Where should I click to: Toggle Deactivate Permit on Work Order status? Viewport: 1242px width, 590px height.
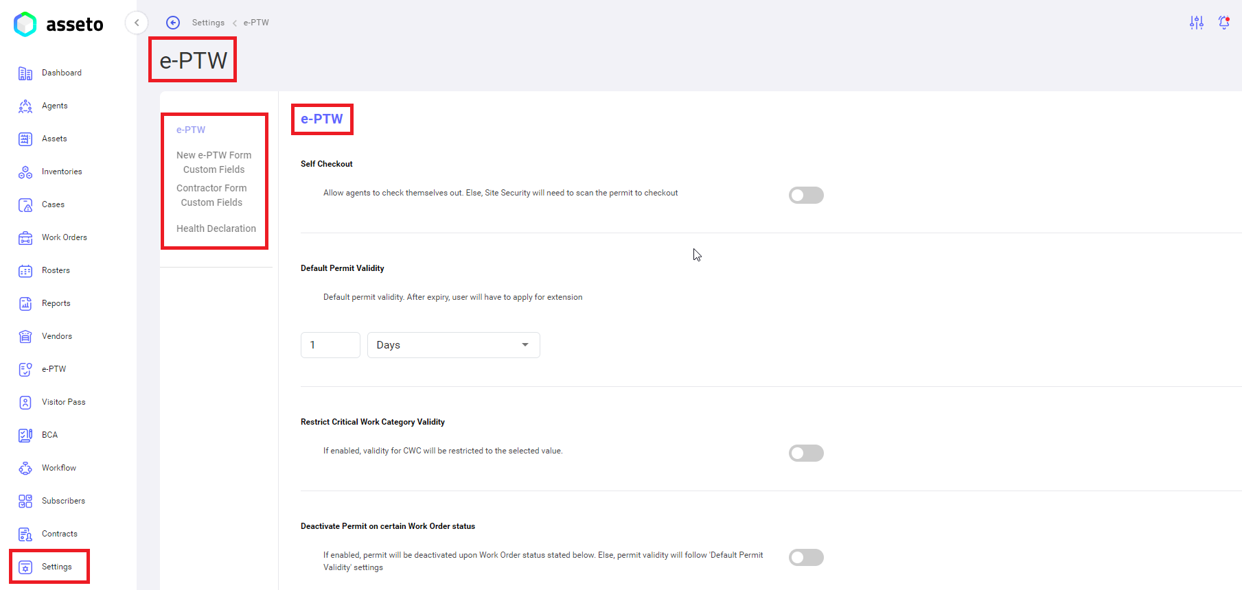point(806,558)
